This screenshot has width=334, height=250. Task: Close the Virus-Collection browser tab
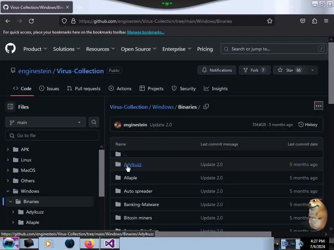[x=68, y=7]
